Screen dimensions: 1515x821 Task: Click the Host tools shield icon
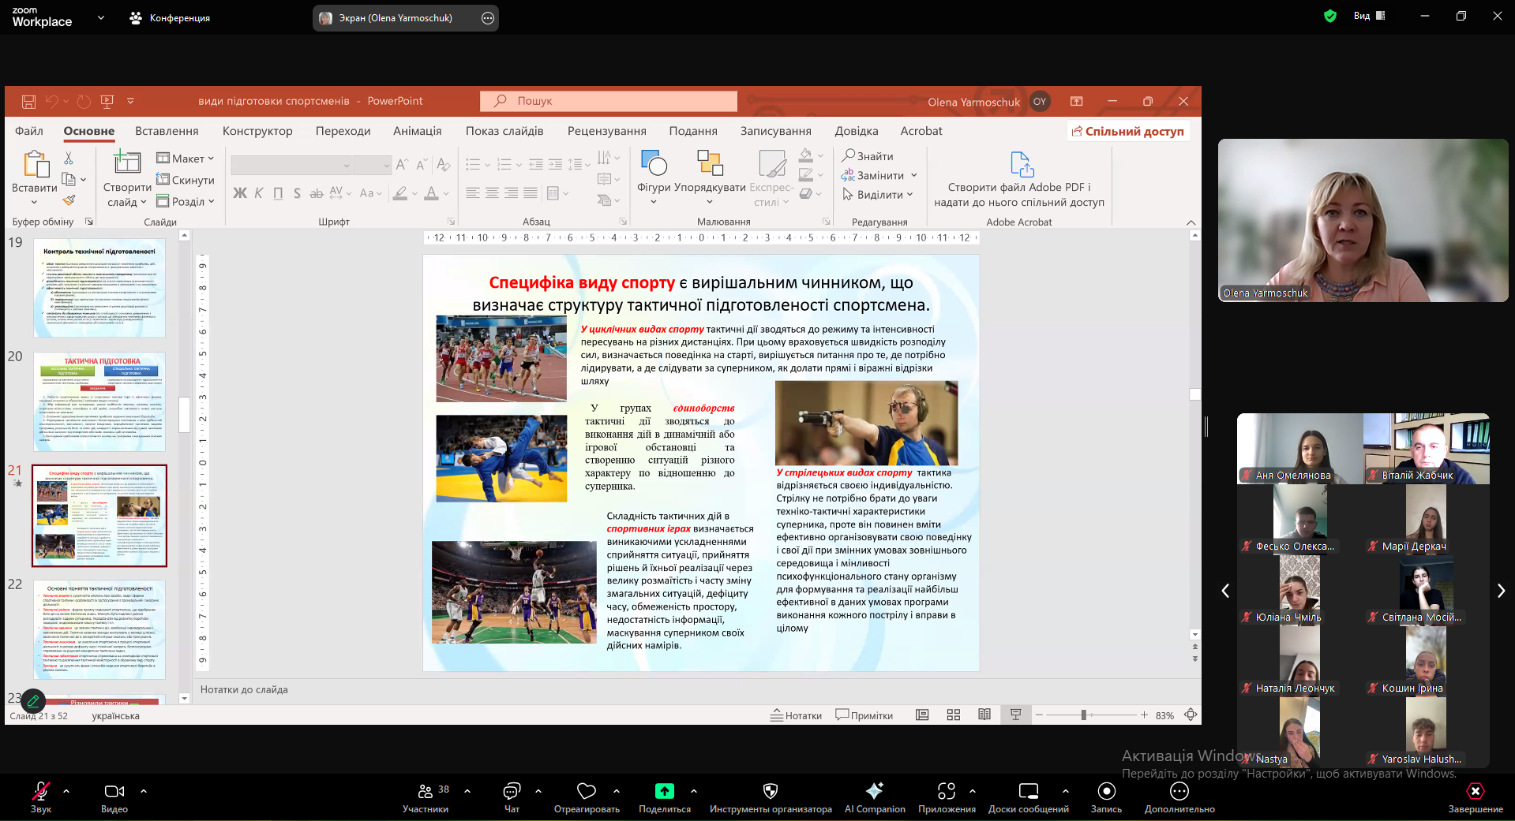click(x=771, y=791)
